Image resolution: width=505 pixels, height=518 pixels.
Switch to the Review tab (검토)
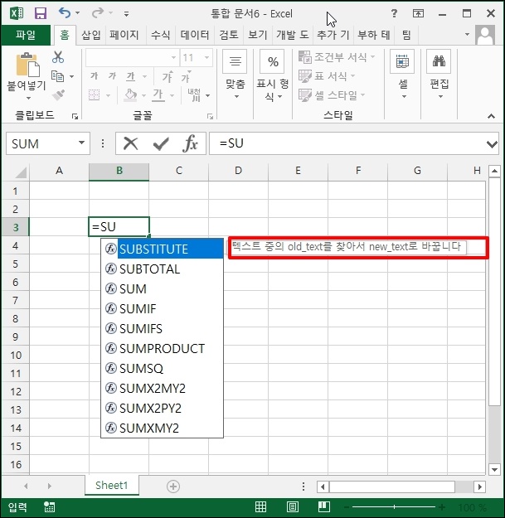229,35
